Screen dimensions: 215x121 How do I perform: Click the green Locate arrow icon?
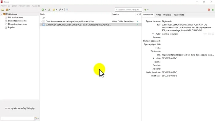145,10
